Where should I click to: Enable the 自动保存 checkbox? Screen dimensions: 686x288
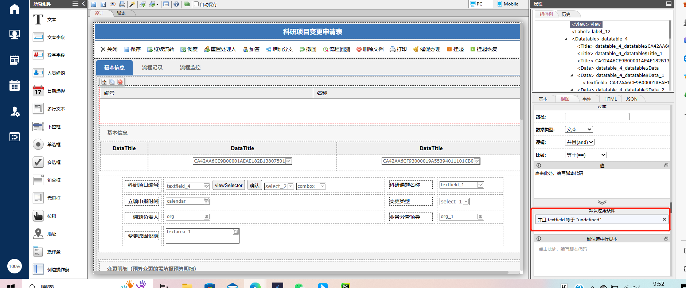(196, 4)
